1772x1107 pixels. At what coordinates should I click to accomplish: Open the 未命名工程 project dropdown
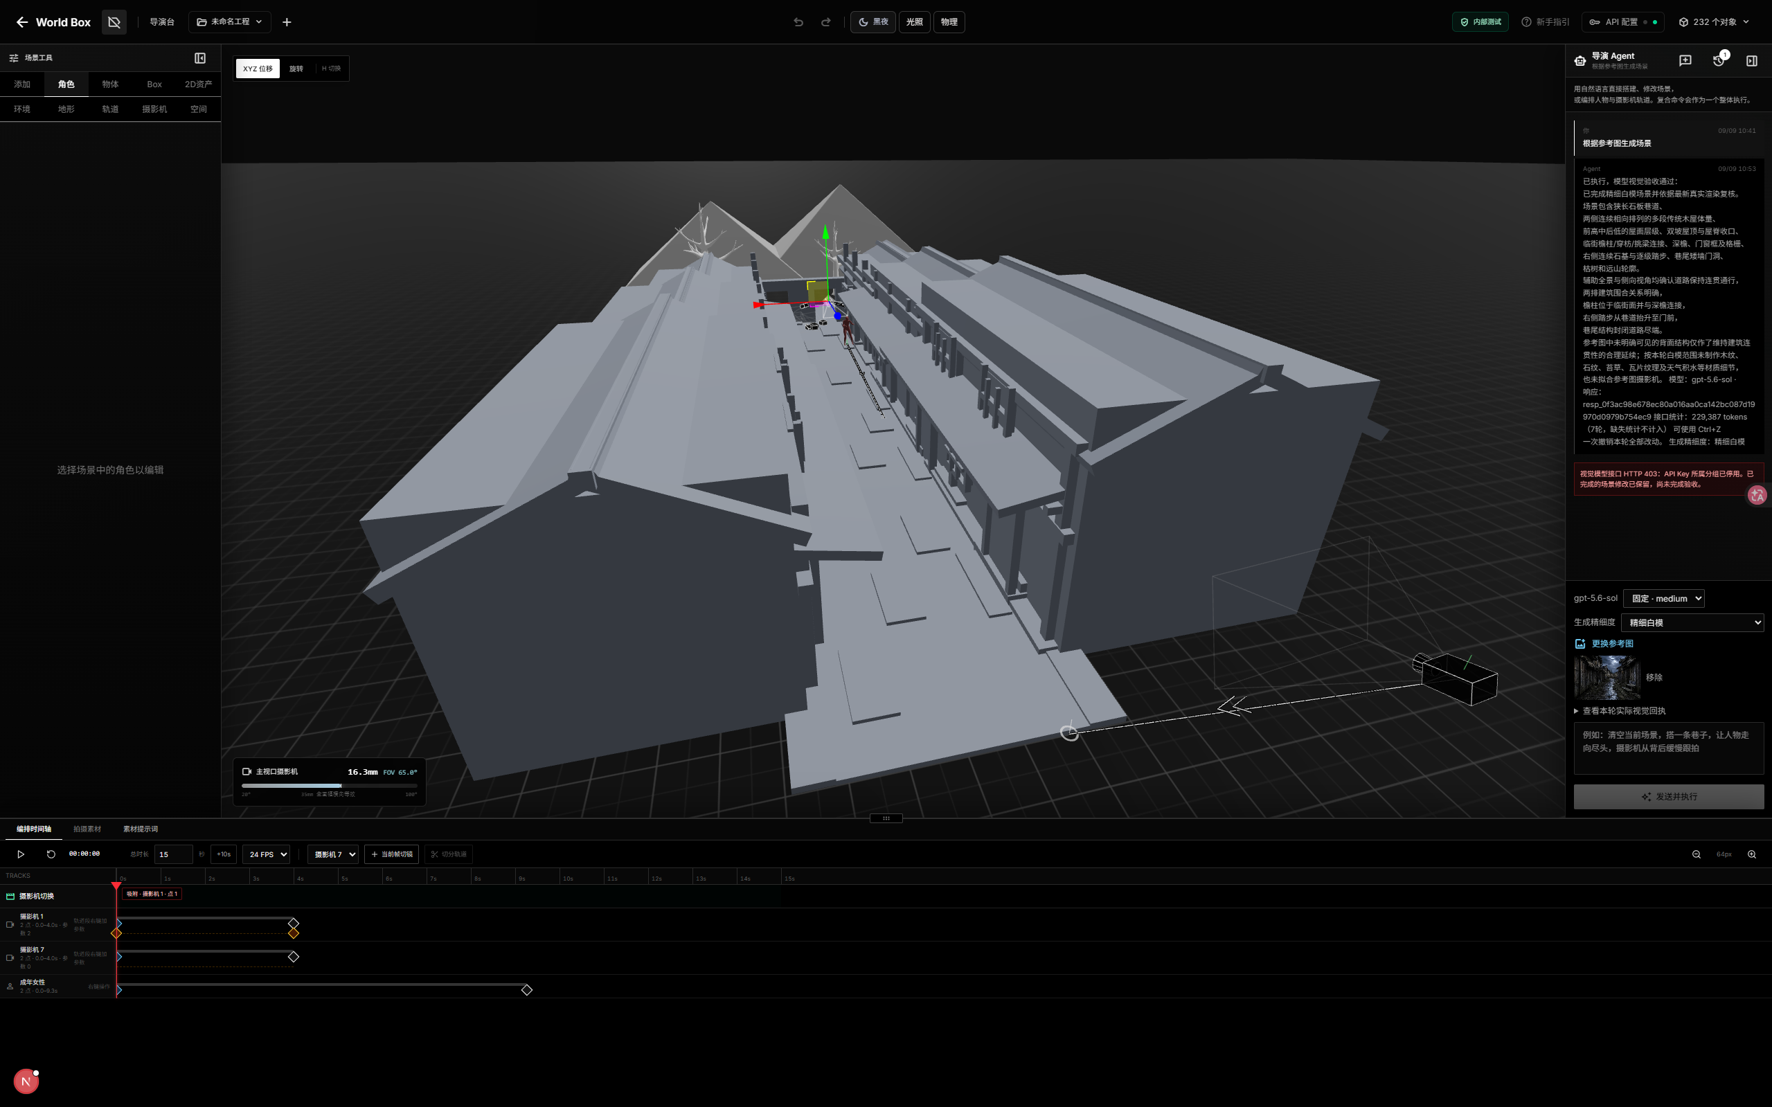point(229,22)
